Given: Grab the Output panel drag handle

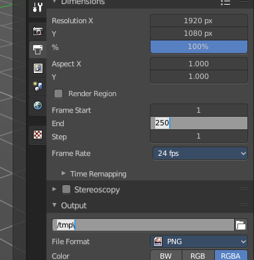Looking at the screenshot, I should (x=244, y=205).
